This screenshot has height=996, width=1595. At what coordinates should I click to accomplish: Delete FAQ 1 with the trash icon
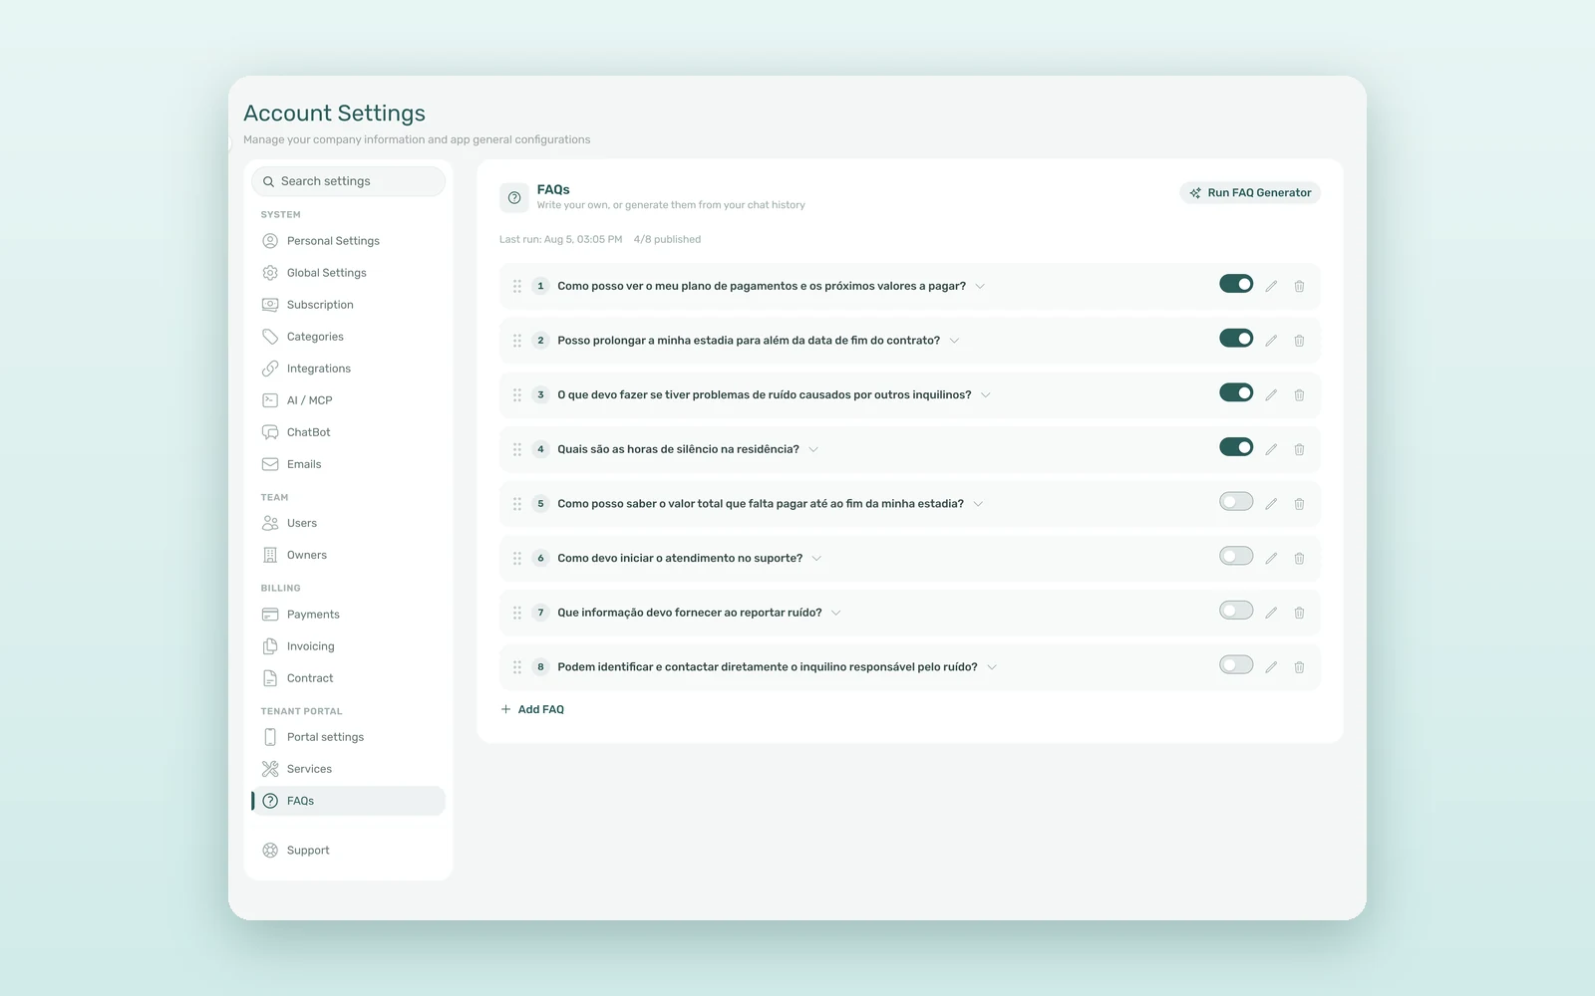(1299, 286)
